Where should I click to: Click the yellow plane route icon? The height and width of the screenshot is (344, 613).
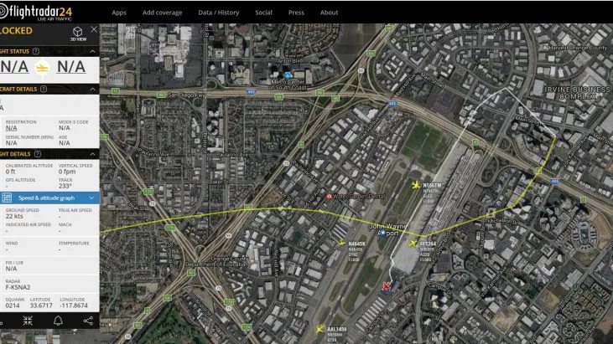tap(42, 69)
